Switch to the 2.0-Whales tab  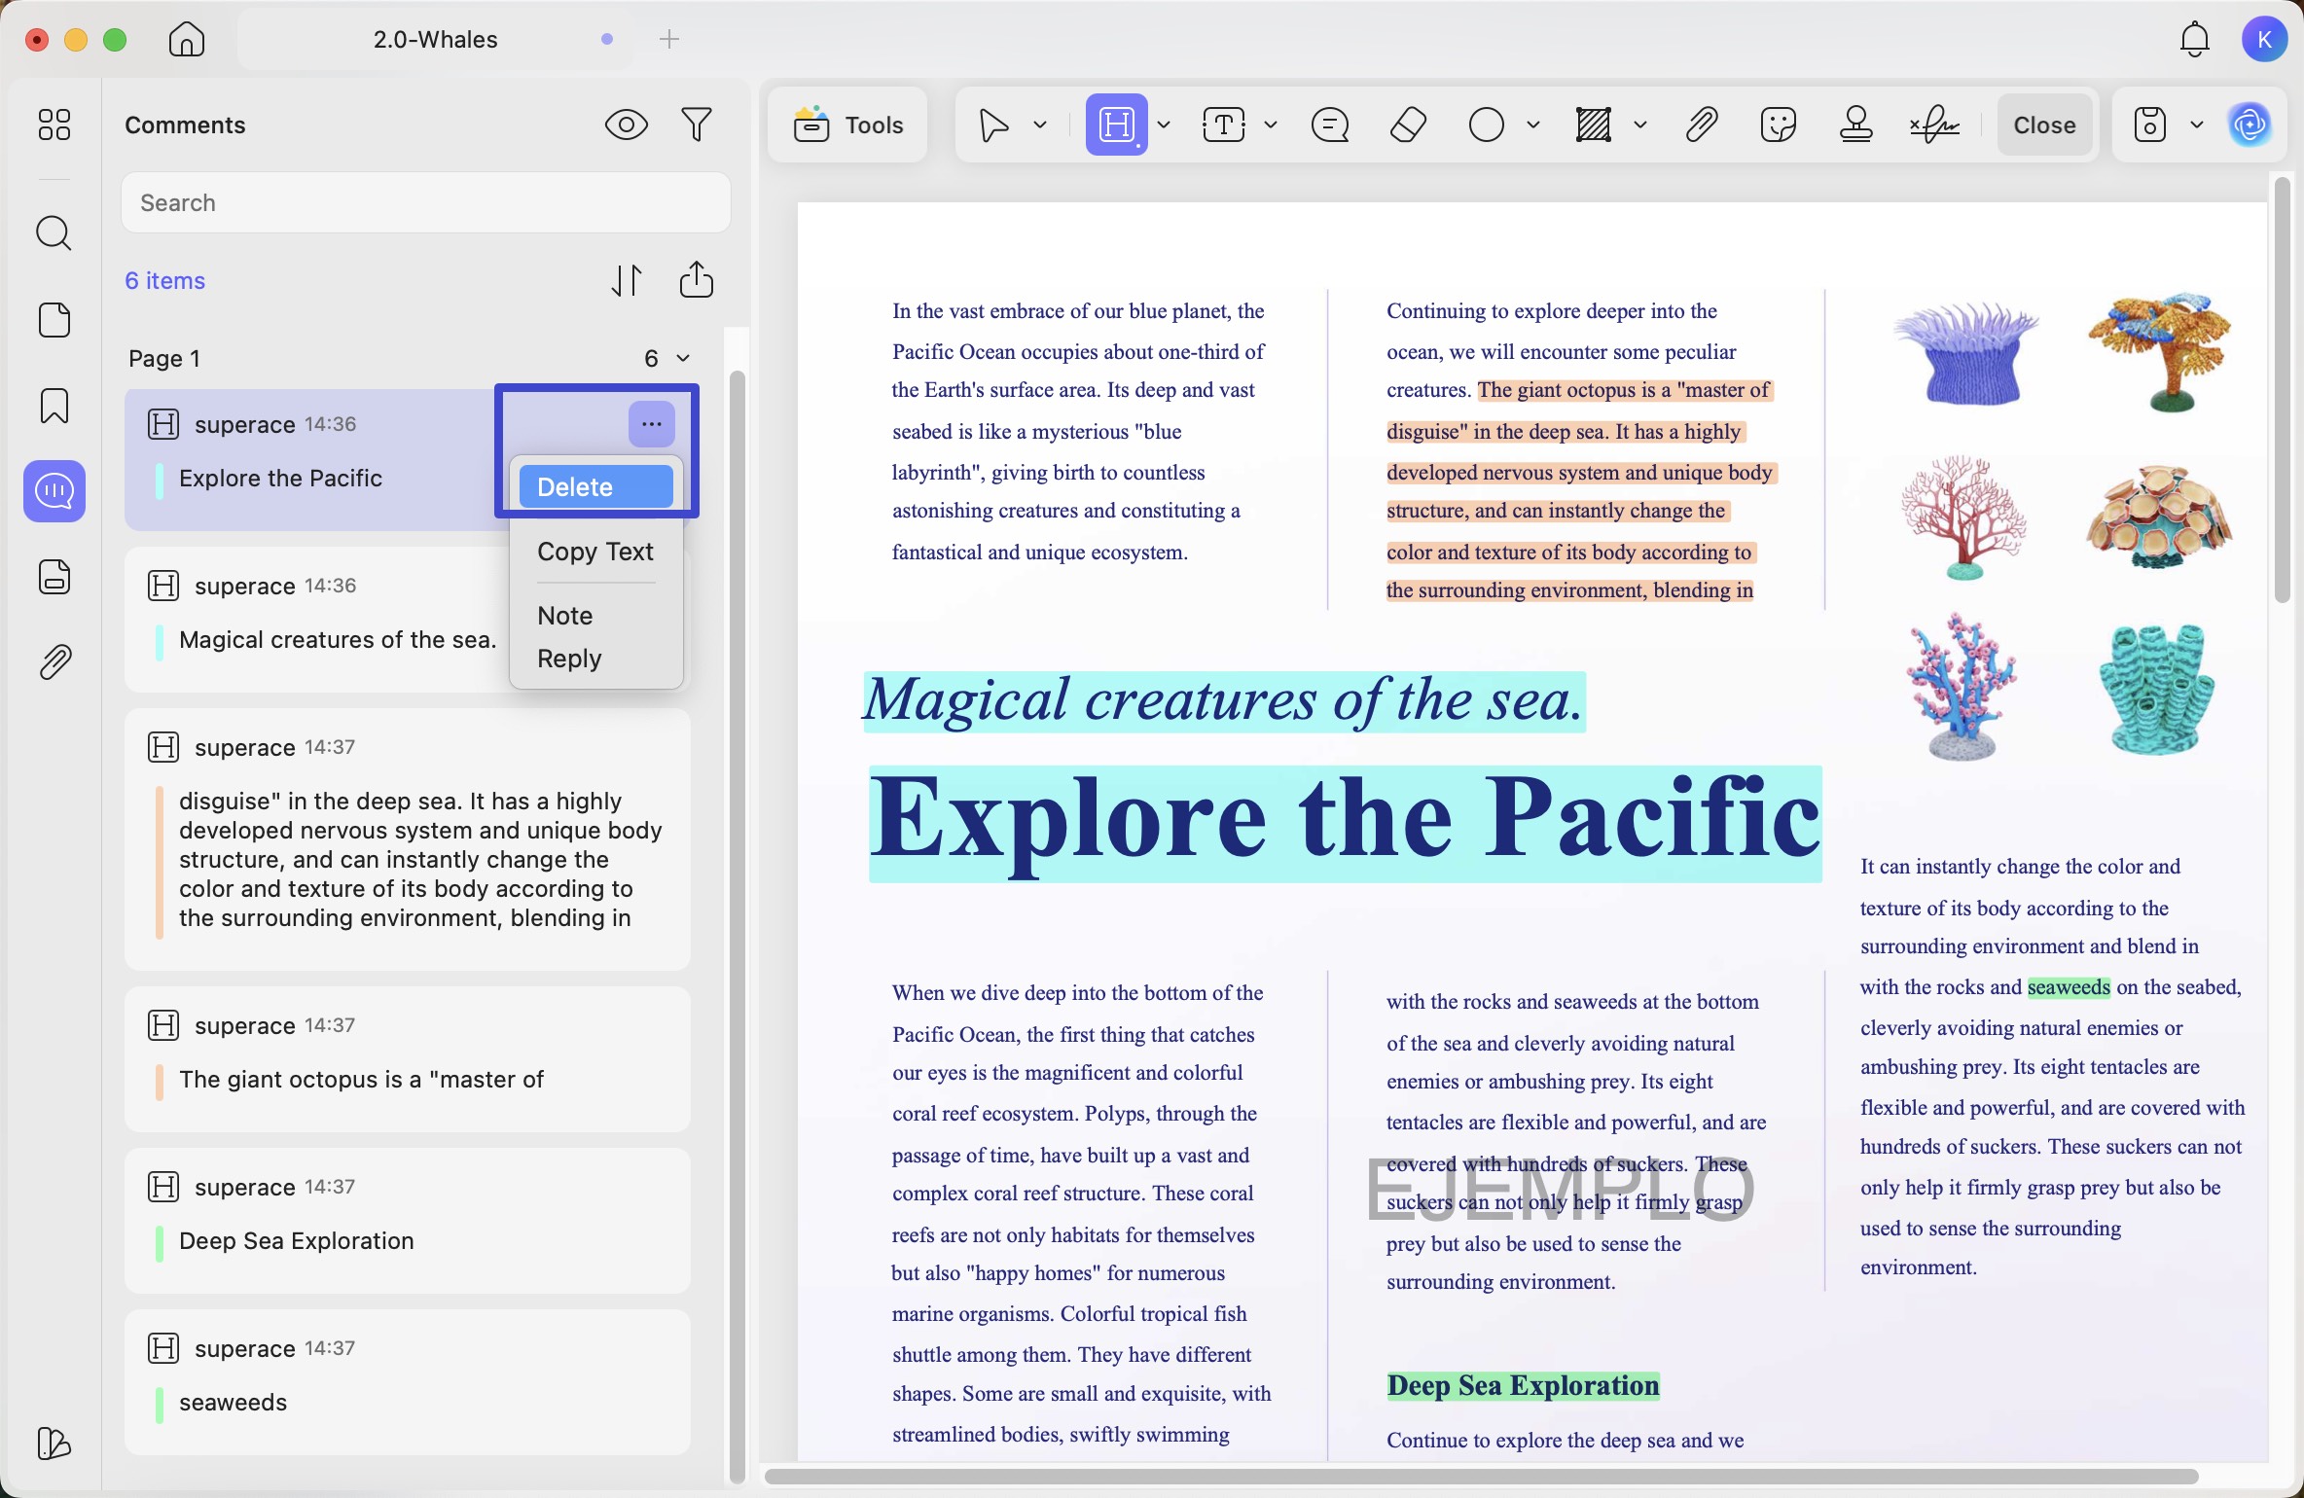436,40
